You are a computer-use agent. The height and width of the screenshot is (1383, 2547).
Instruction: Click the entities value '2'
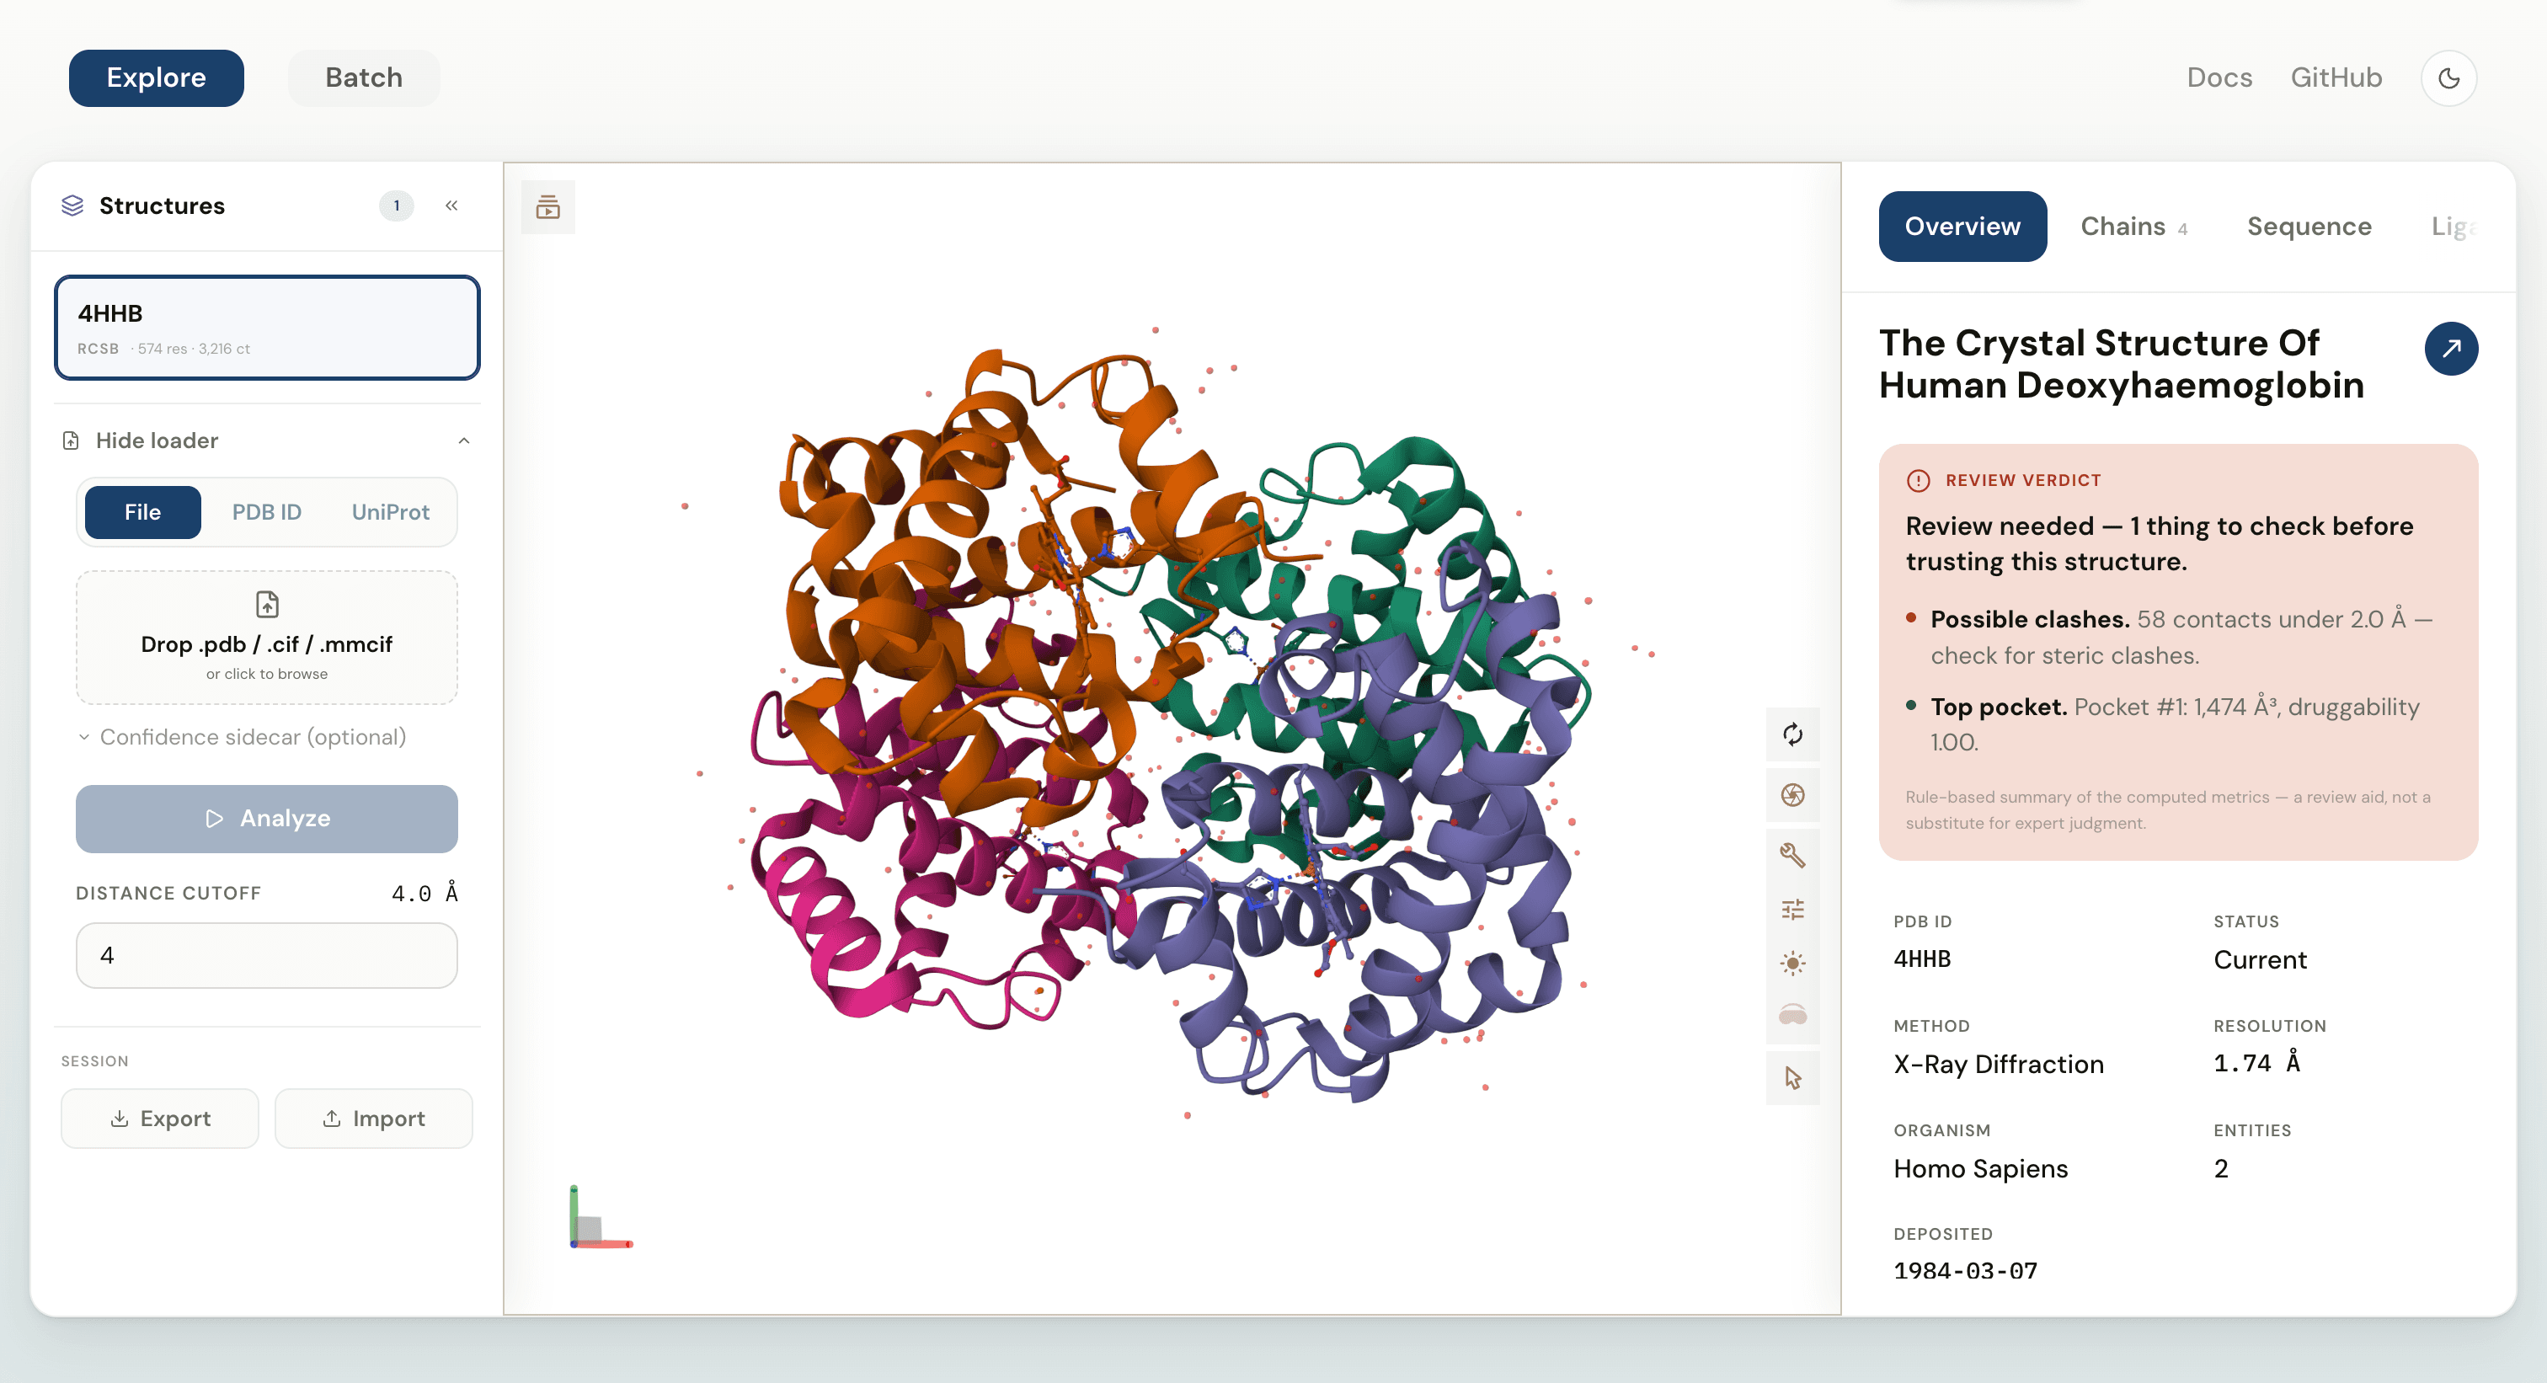click(x=2219, y=1168)
